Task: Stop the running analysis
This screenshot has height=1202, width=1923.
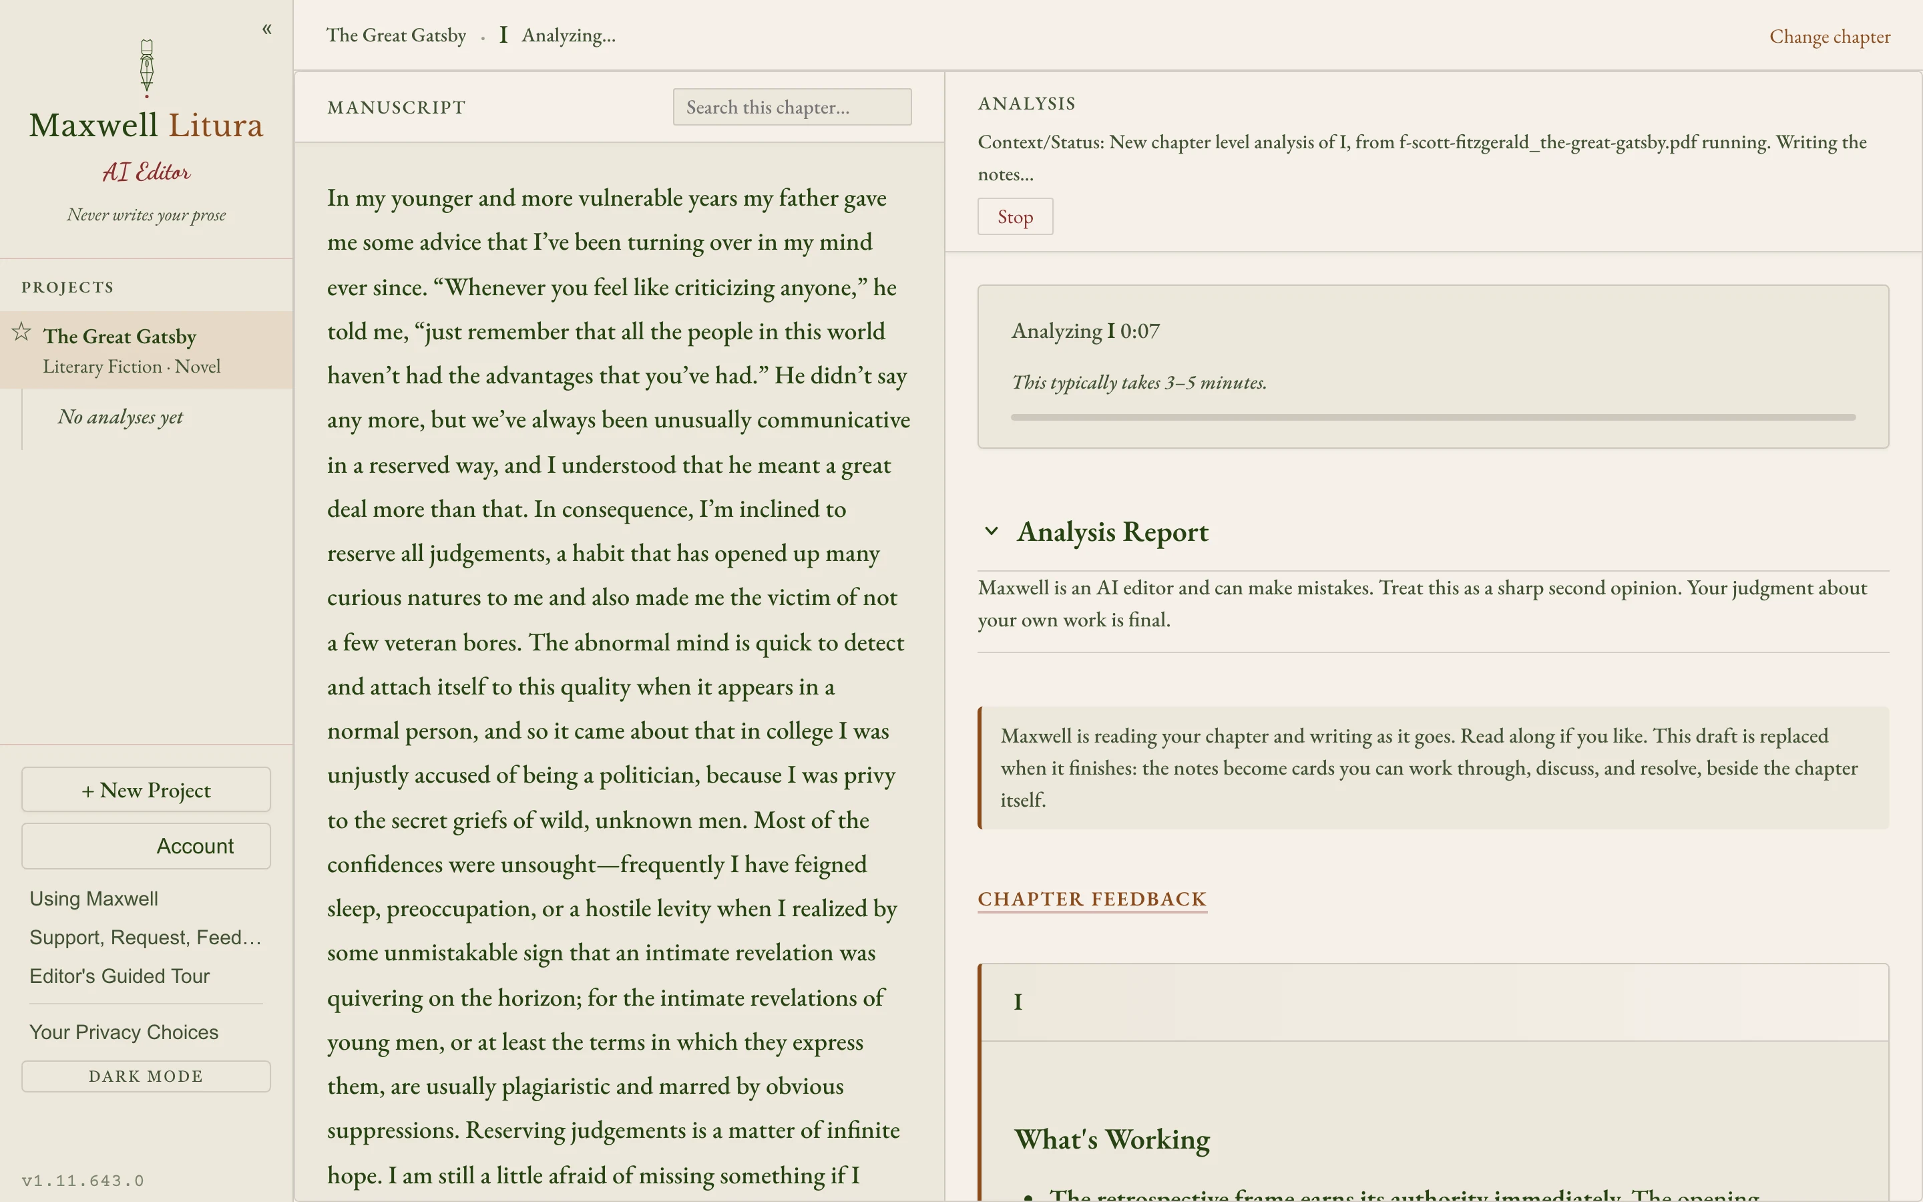Action: pos(1015,216)
